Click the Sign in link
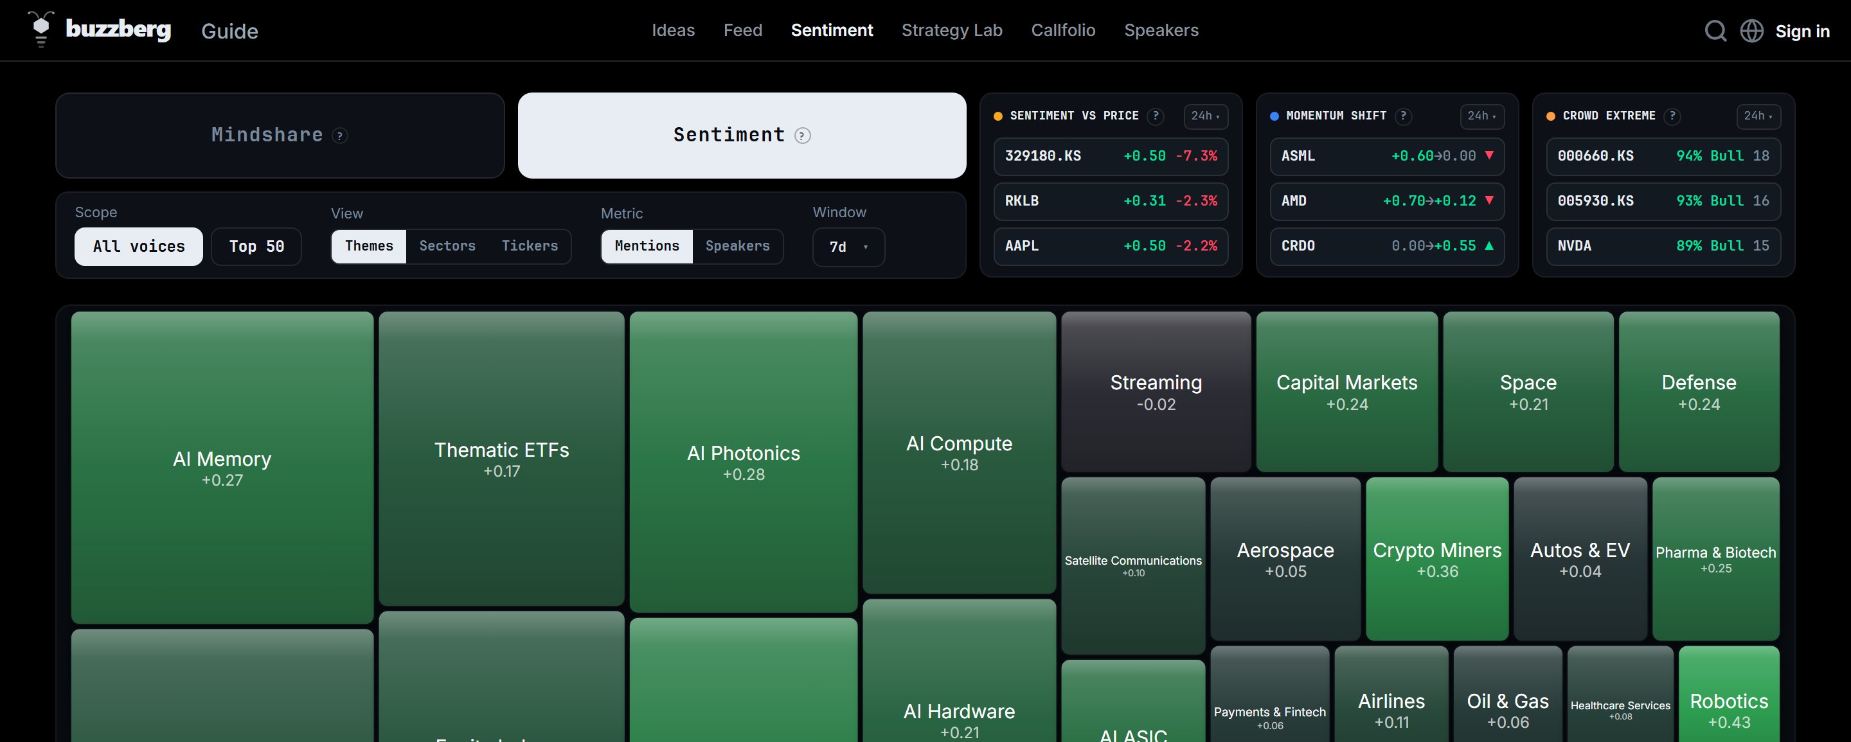Screen dimensions: 1851x742 1802,31
